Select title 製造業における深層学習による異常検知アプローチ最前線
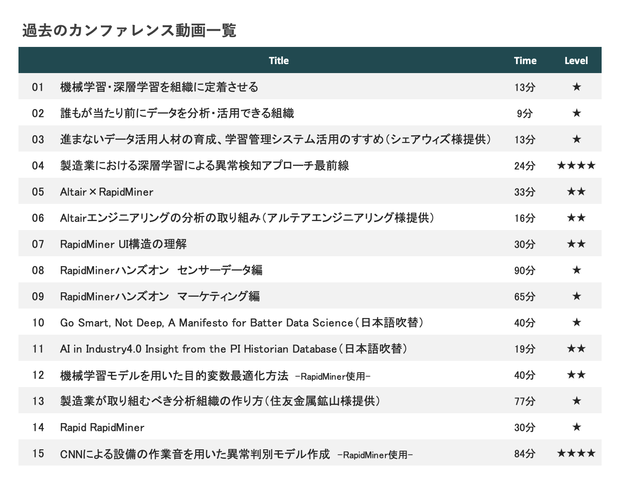Viewport: 621px width, 489px height. (x=205, y=165)
